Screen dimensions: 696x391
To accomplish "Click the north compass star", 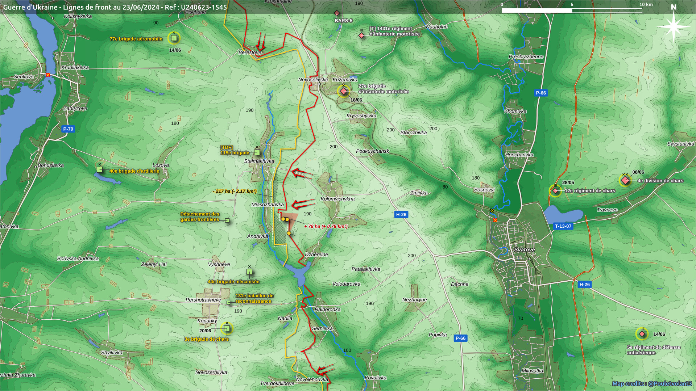I will click(x=674, y=27).
